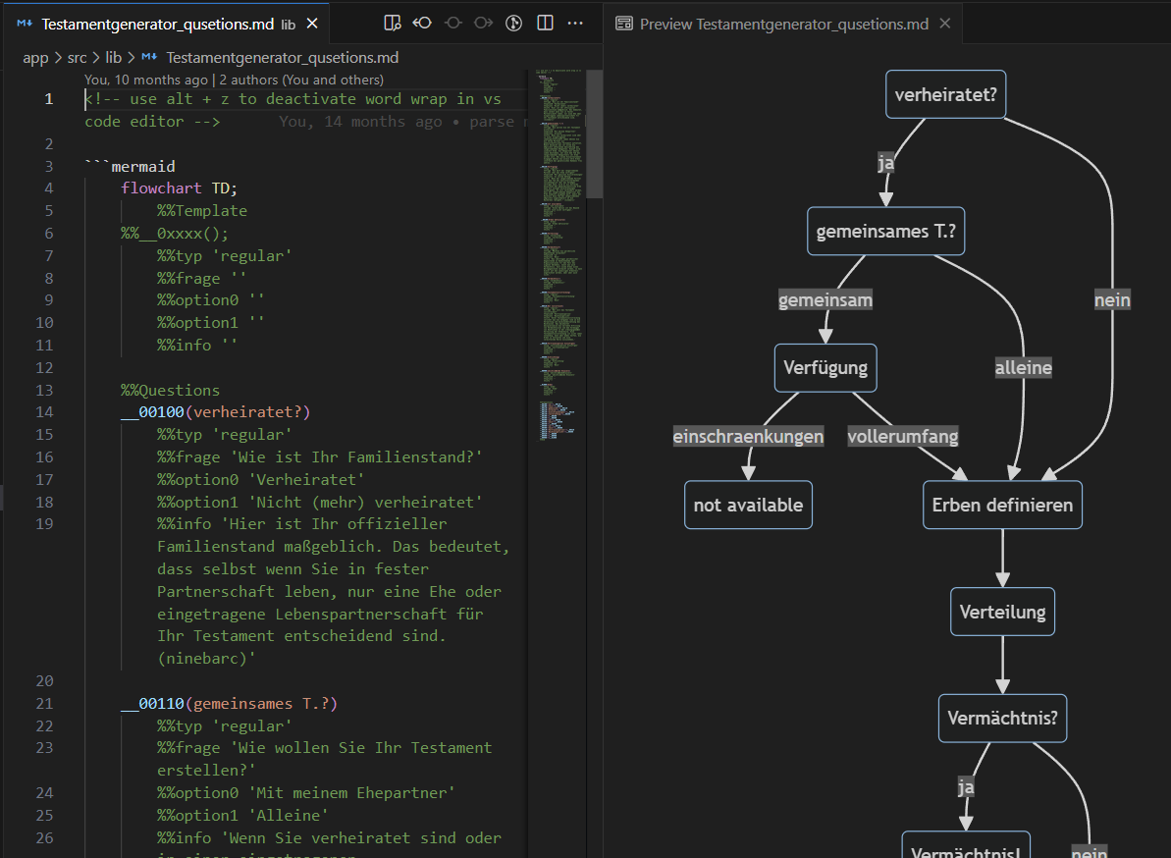1171x858 pixels.
Task: Click the '2 authors (You and others)' code lens
Action: 301,80
